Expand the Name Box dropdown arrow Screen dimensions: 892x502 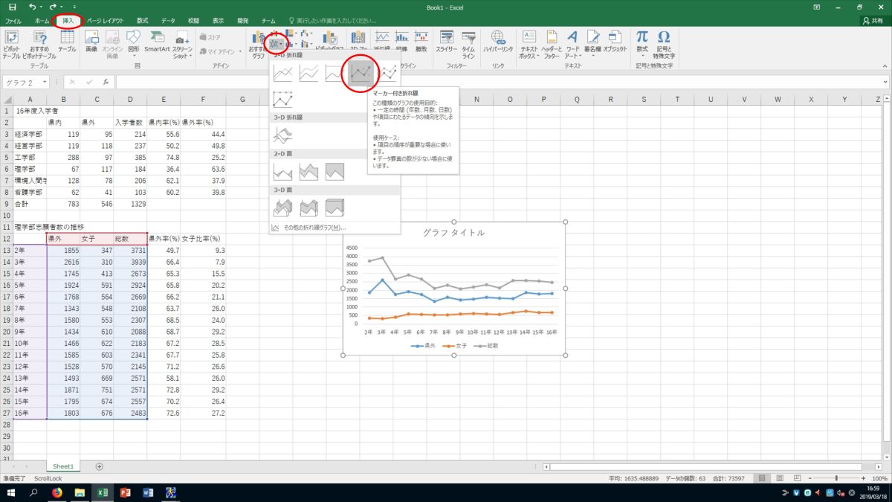pos(45,82)
